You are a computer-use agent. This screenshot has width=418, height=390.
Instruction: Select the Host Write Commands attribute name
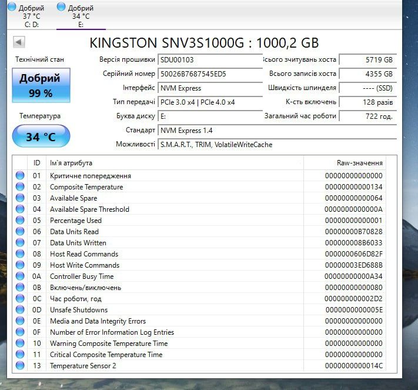point(85,265)
